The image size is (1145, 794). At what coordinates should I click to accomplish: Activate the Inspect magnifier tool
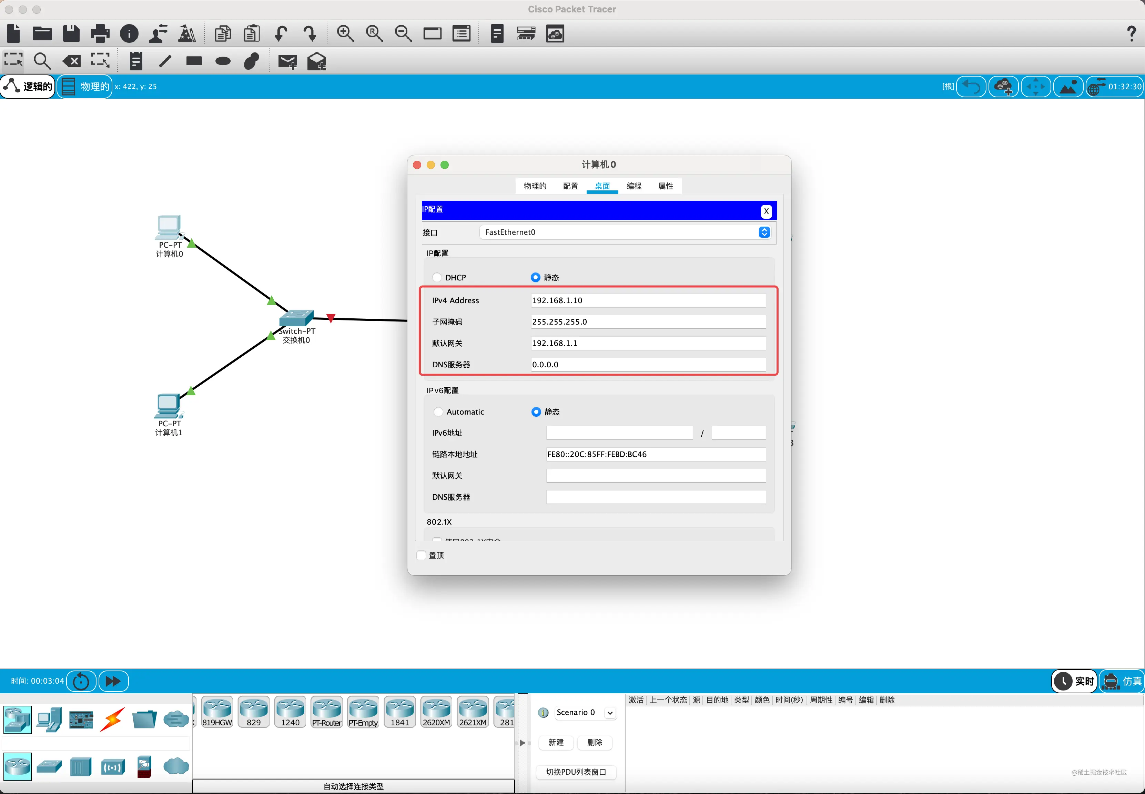coord(42,61)
